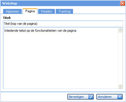Click the bold 'Titel:' label
126x102 pixels.
coord(7,18)
